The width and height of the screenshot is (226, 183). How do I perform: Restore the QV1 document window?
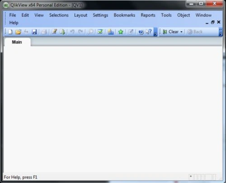213,22
